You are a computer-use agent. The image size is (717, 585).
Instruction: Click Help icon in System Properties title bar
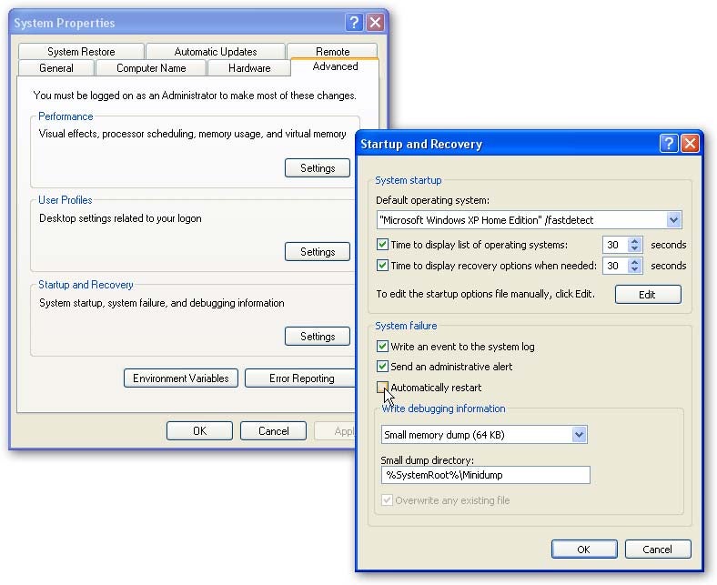[x=354, y=22]
